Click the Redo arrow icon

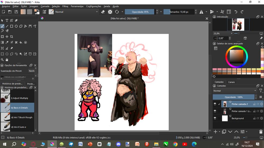(x=242, y=12)
